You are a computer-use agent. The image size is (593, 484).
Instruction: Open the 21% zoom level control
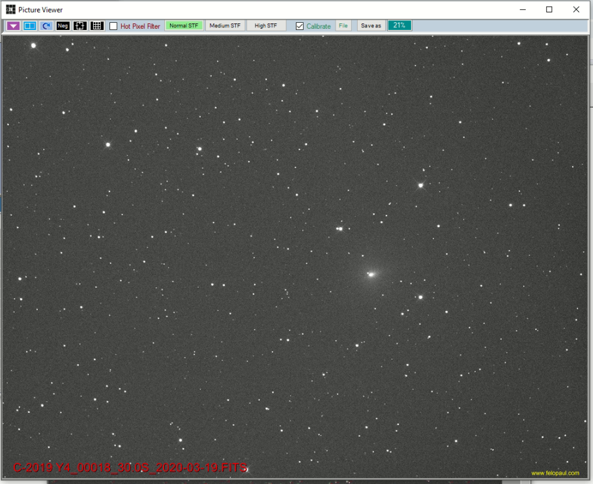point(399,25)
